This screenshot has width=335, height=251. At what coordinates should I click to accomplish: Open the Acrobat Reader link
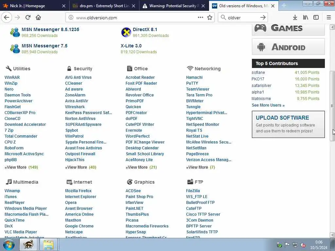pyautogui.click(x=140, y=77)
